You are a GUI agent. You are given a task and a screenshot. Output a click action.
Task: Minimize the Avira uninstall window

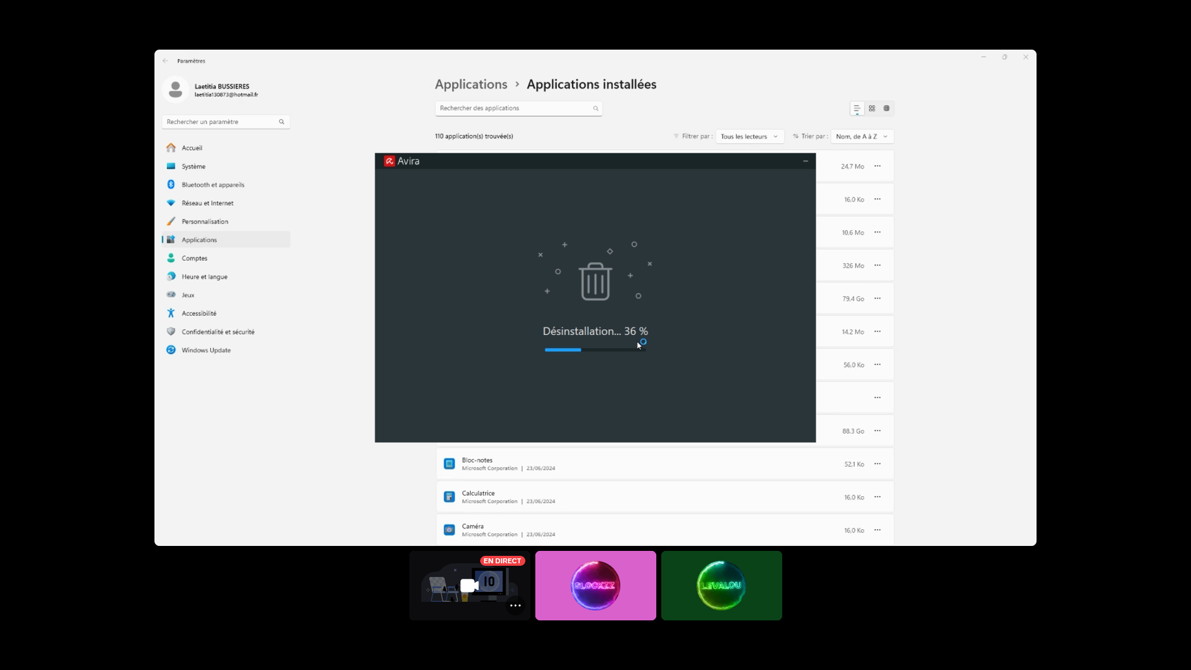click(806, 161)
